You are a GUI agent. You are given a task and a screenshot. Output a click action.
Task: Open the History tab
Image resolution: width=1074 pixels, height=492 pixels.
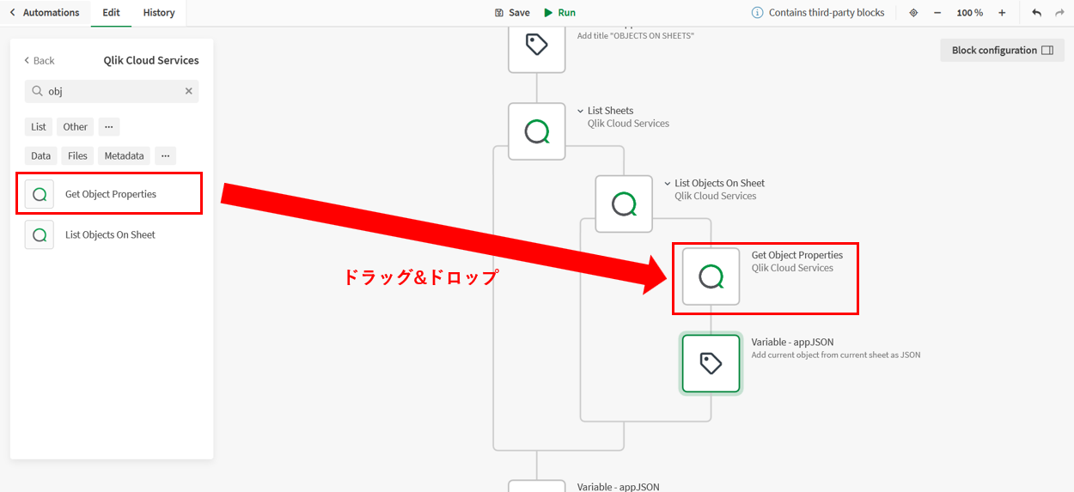[159, 13]
